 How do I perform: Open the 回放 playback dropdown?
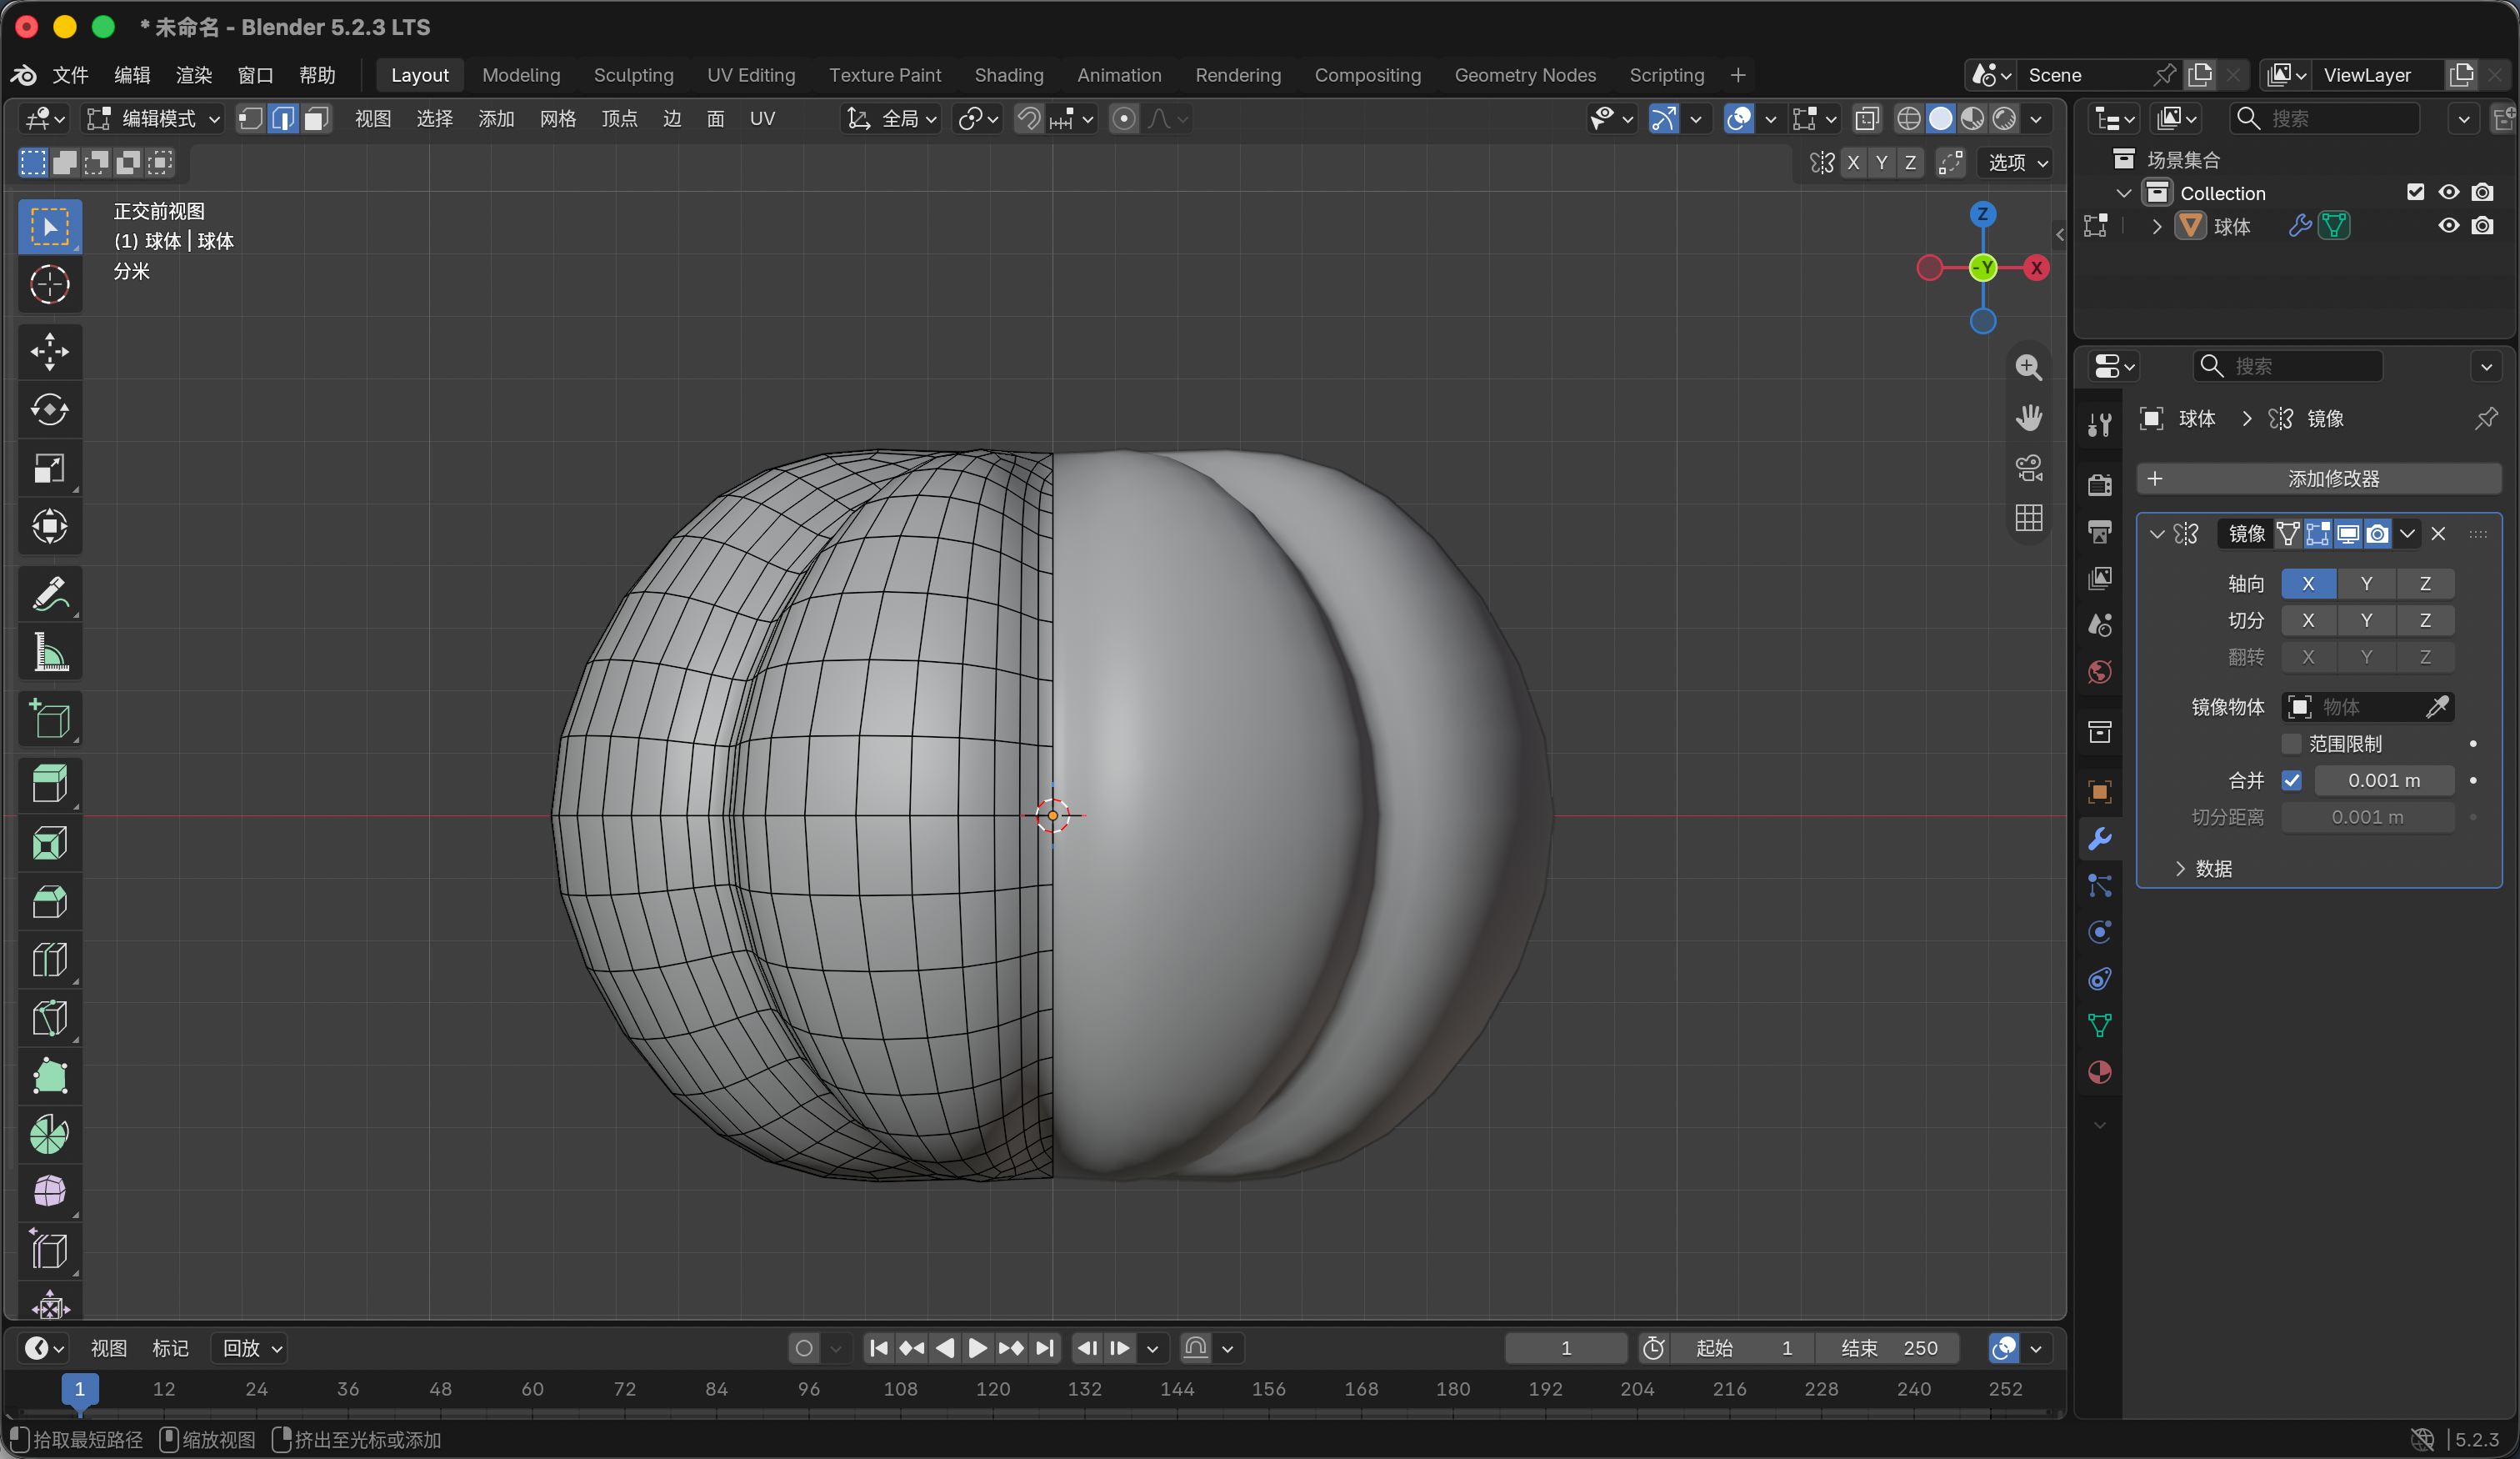(250, 1348)
